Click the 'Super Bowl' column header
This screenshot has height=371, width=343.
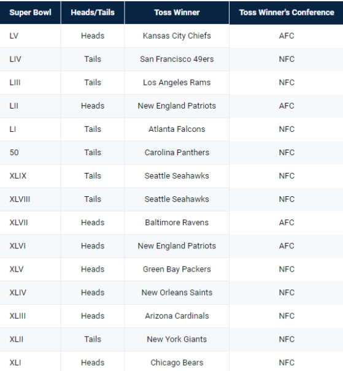point(30,12)
